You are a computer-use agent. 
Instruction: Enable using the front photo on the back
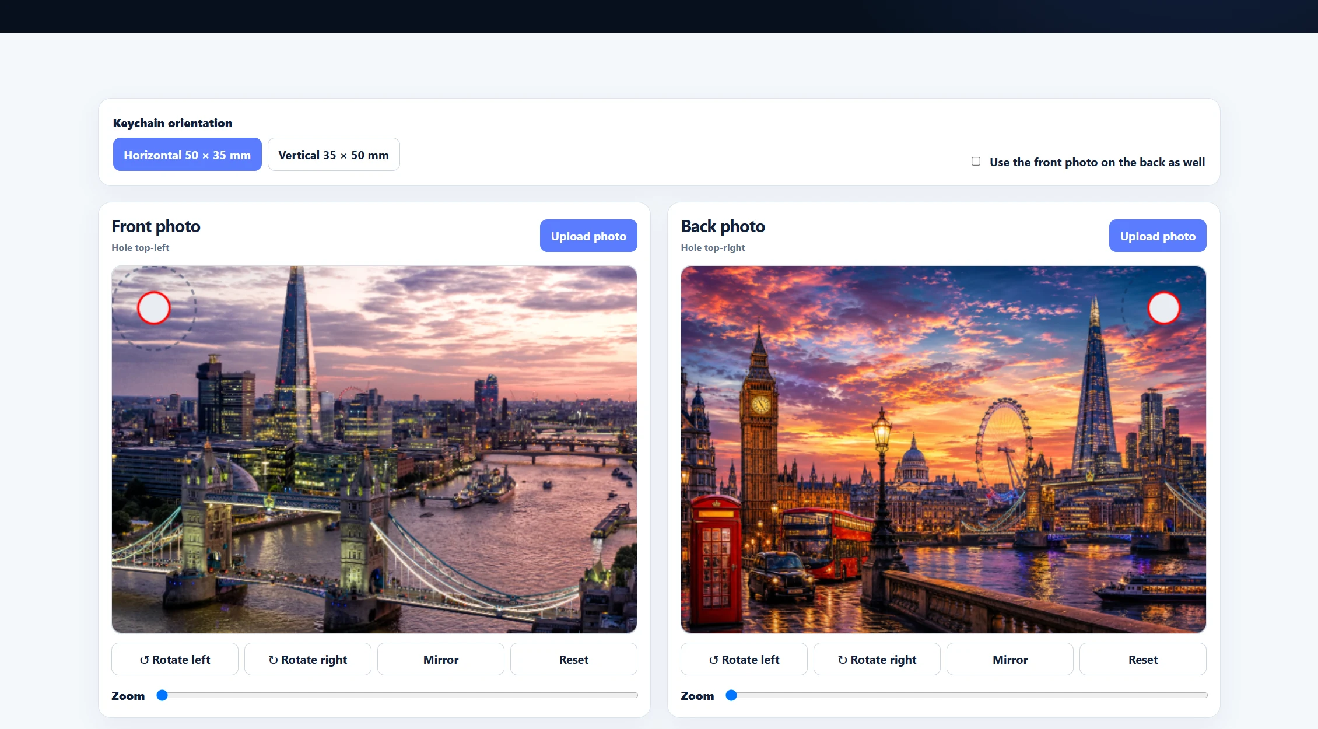point(976,162)
